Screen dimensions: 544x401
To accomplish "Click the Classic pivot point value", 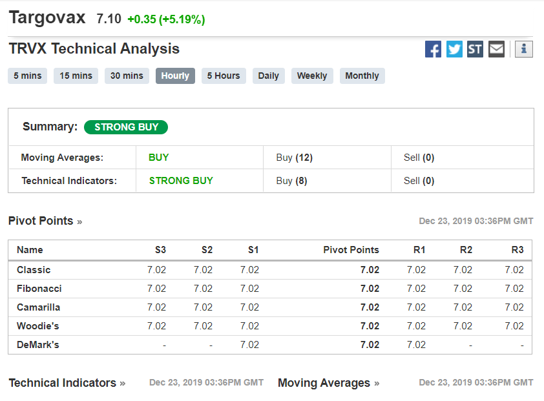I will click(x=370, y=270).
